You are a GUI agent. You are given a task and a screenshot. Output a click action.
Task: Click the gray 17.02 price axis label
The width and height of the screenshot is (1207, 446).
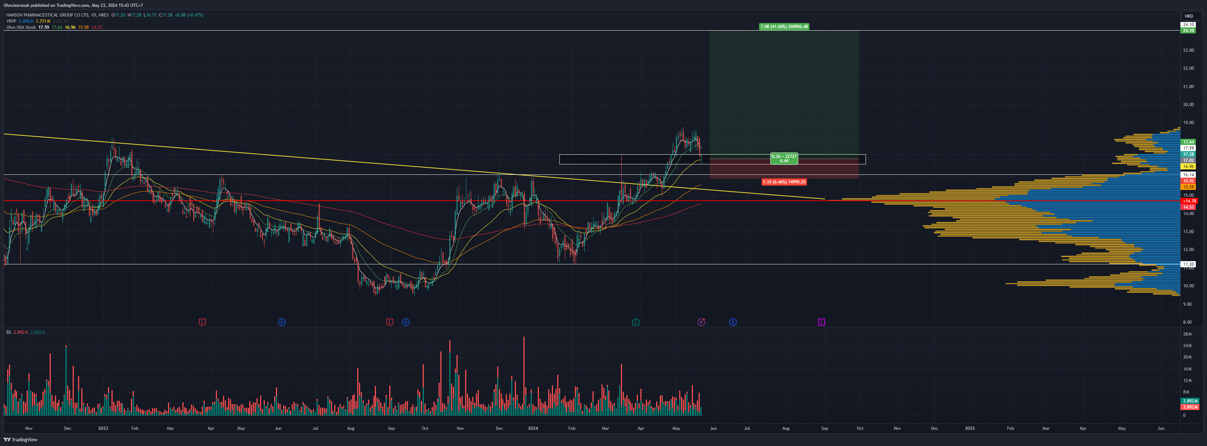click(x=1188, y=160)
